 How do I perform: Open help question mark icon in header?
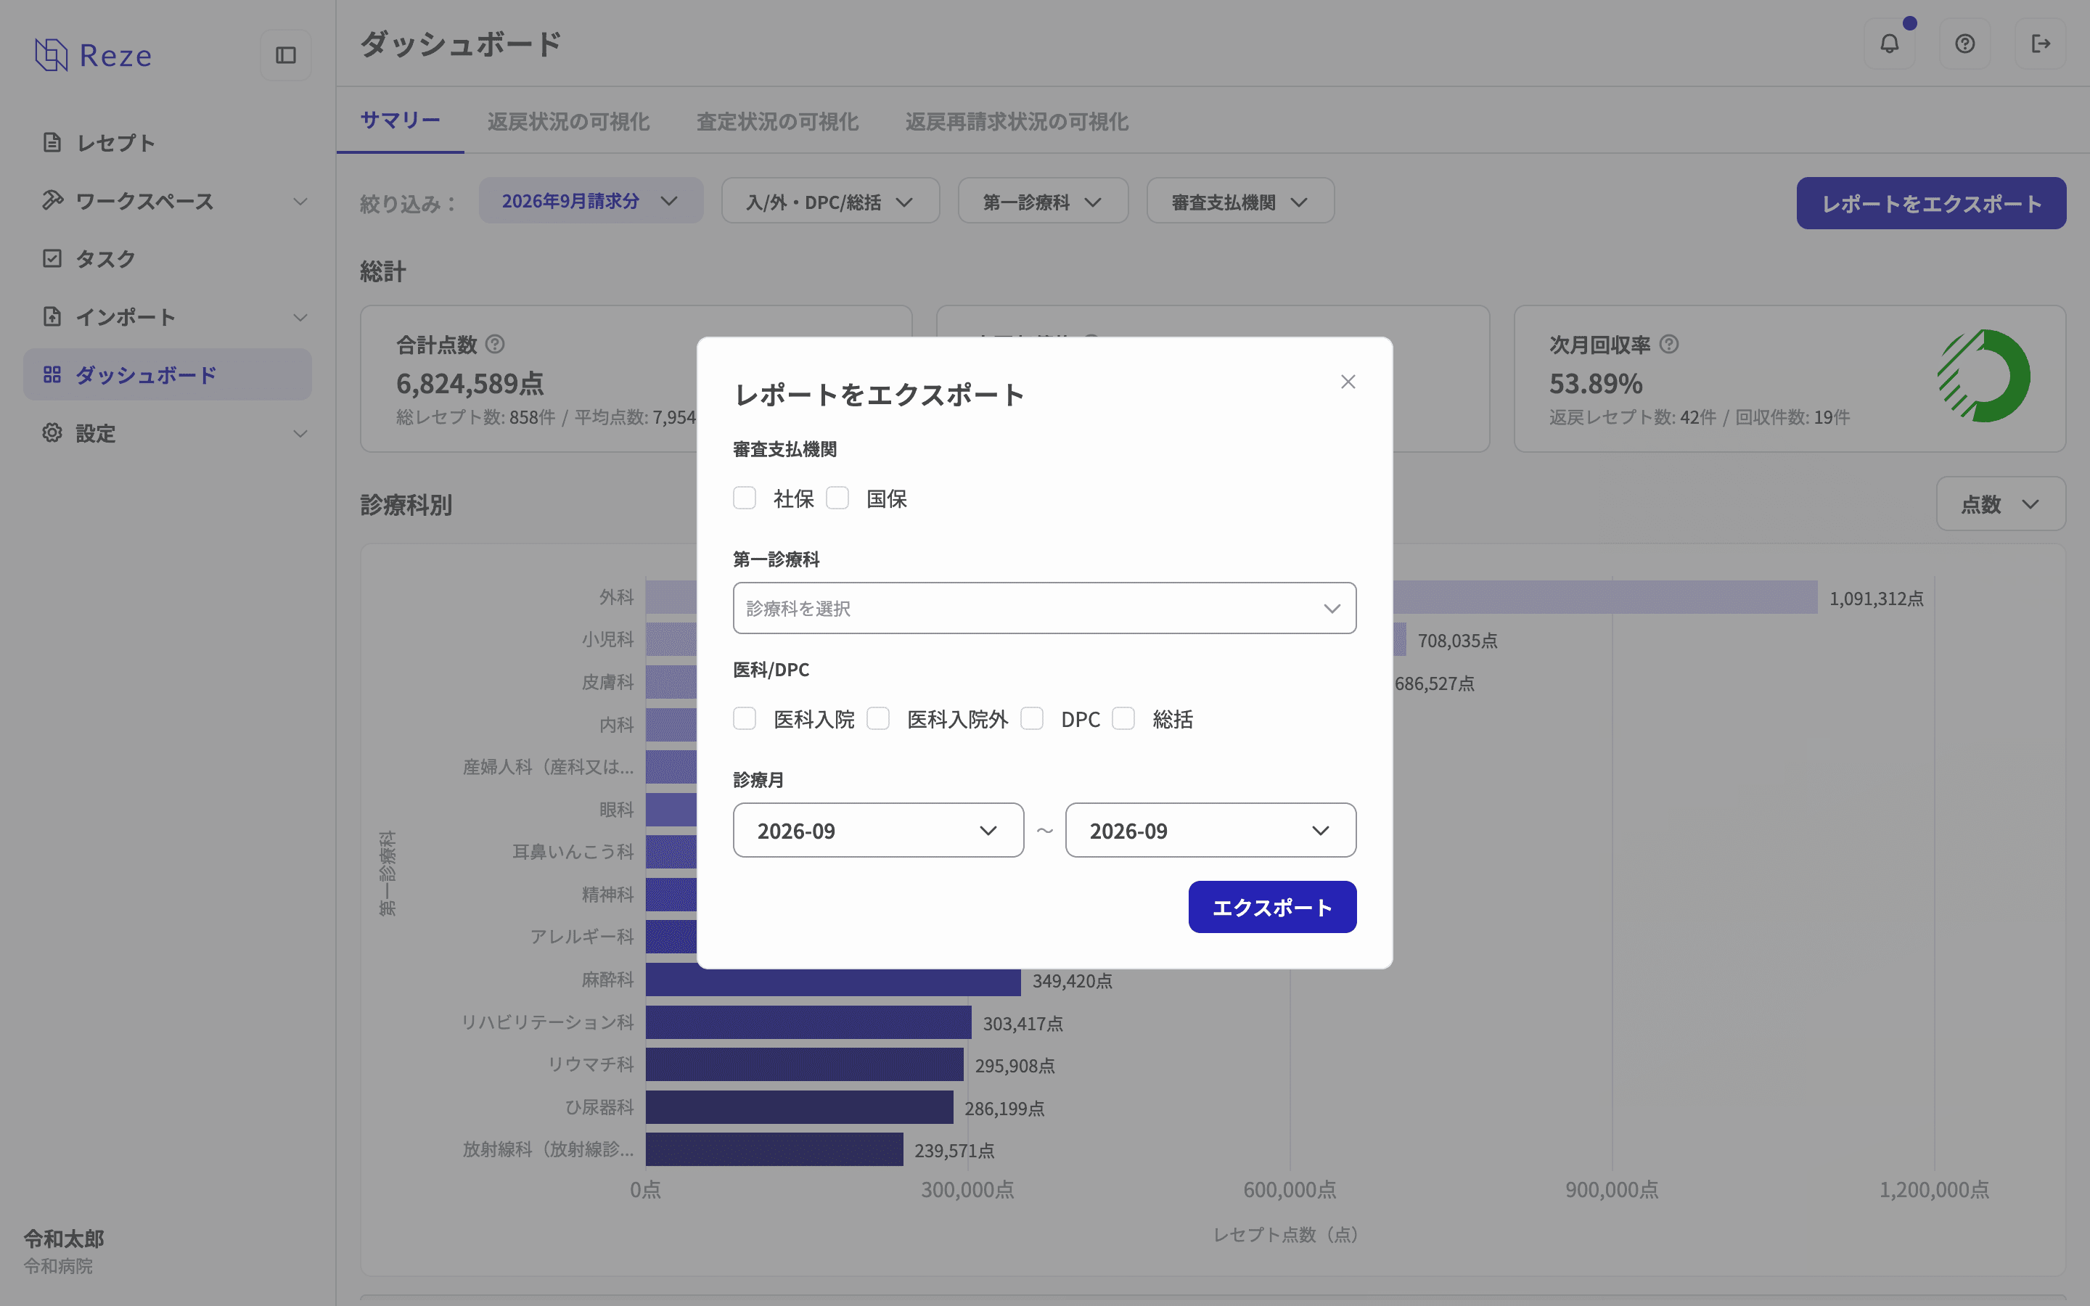pos(1964,44)
